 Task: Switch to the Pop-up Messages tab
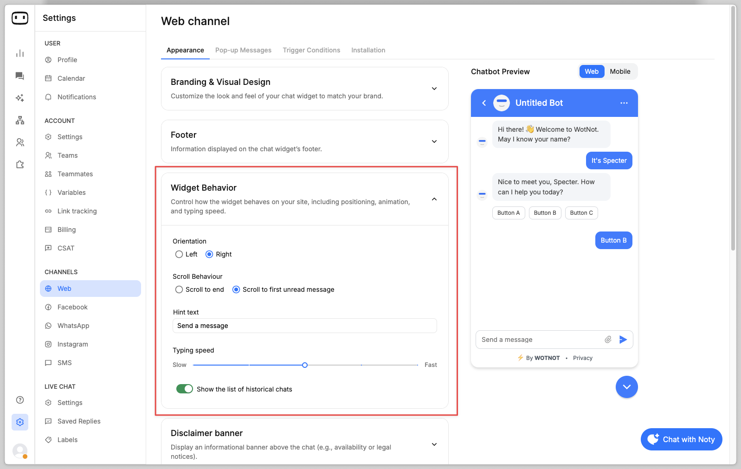(x=243, y=50)
